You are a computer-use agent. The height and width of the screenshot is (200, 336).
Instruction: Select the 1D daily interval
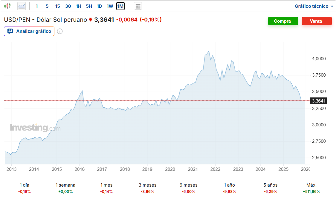point(100,6)
